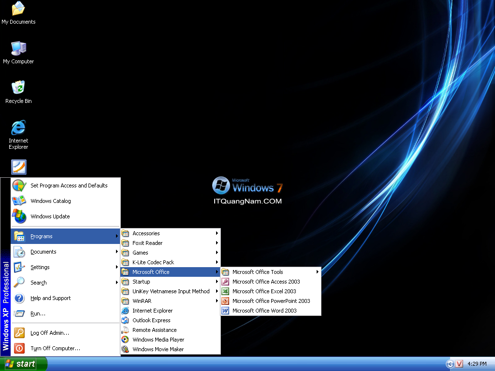The image size is (495, 371).
Task: Show hidden tray icons chevron
Action: point(451,364)
